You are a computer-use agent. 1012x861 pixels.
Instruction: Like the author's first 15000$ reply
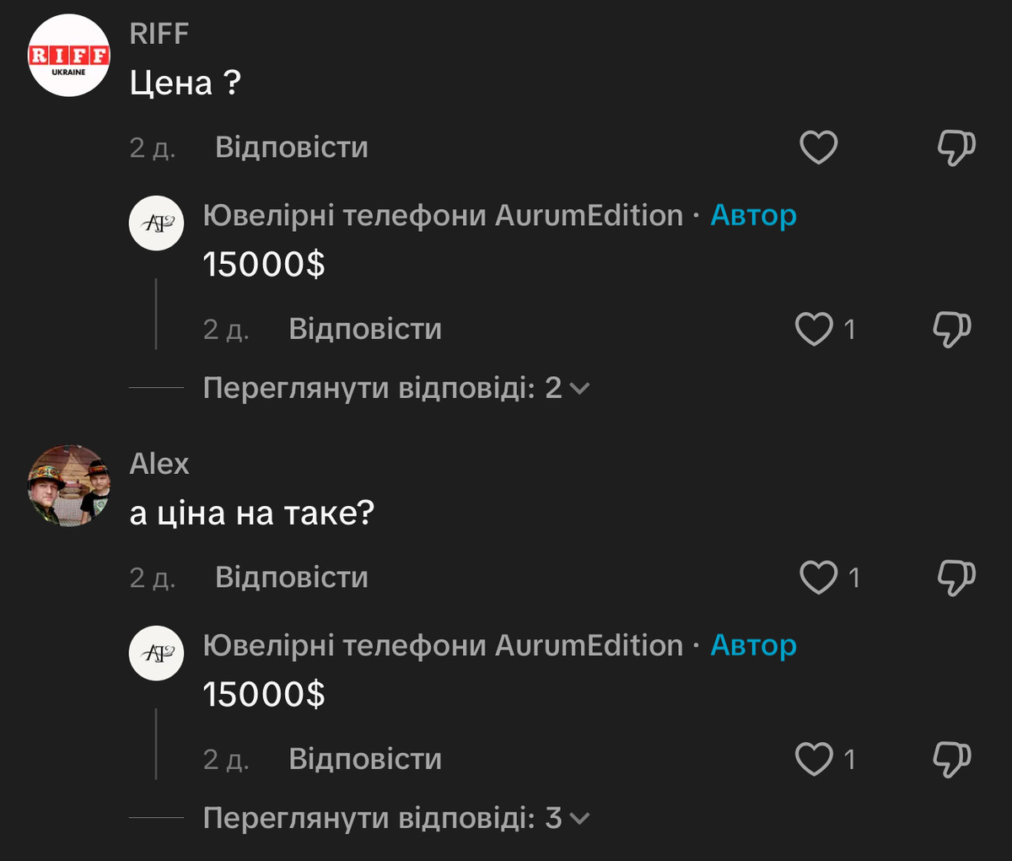pyautogui.click(x=814, y=329)
